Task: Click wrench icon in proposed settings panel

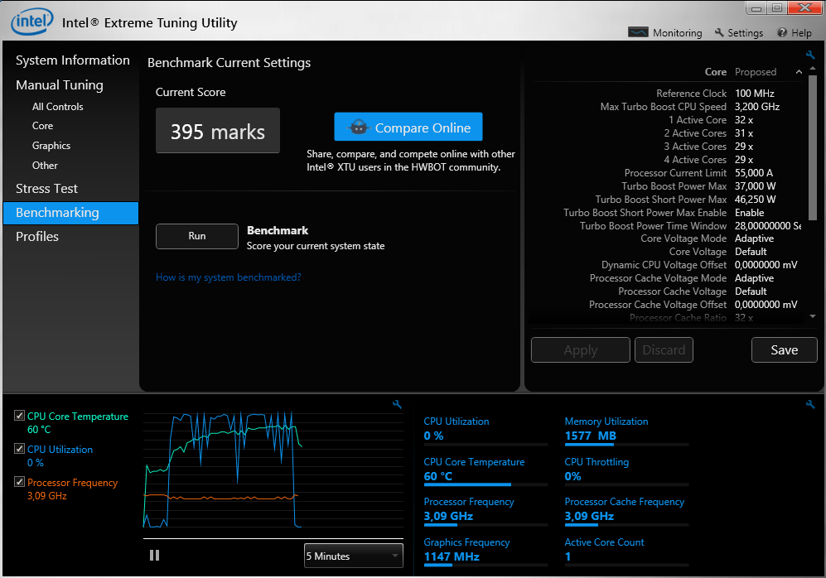Action: point(810,55)
